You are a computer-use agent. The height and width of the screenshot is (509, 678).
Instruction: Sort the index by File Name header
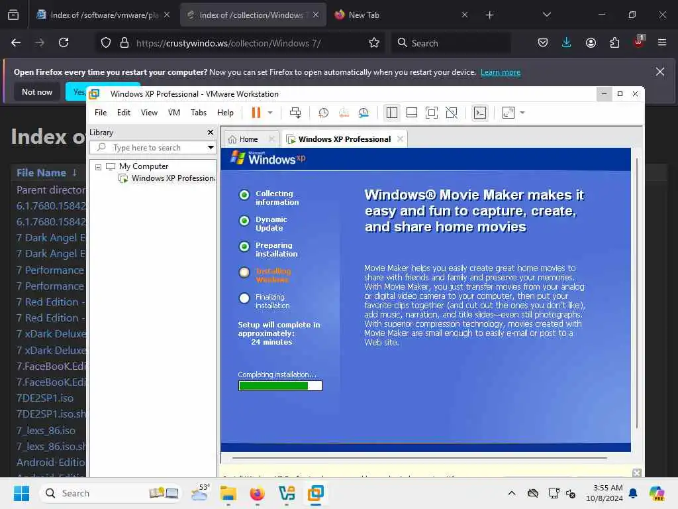tap(42, 173)
